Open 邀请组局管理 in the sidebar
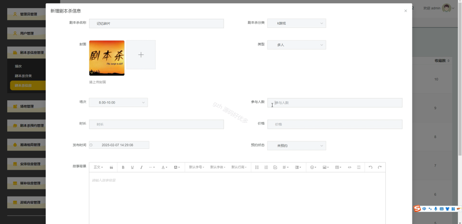 pos(27,144)
